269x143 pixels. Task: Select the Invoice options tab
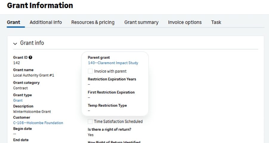click(185, 22)
